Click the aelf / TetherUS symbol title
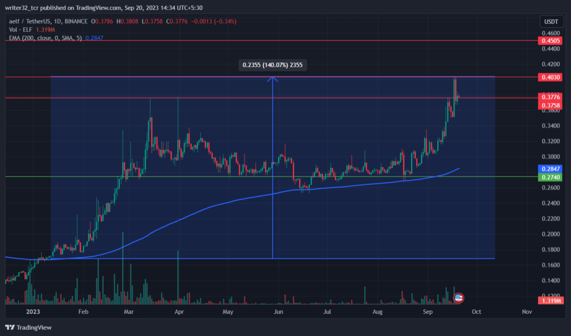This screenshot has width=571, height=336. (48, 22)
